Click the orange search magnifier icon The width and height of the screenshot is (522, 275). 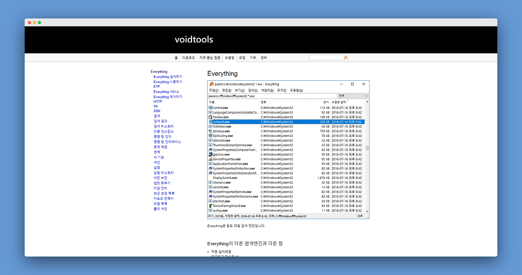tap(345, 58)
